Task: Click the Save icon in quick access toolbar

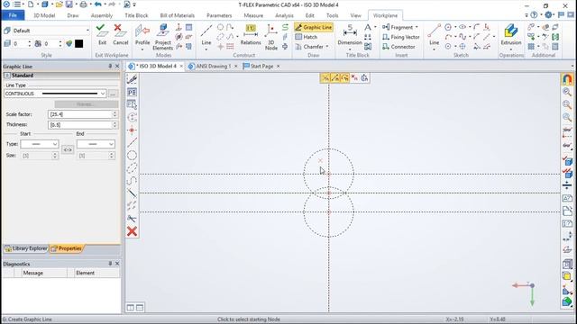Action: (69, 4)
